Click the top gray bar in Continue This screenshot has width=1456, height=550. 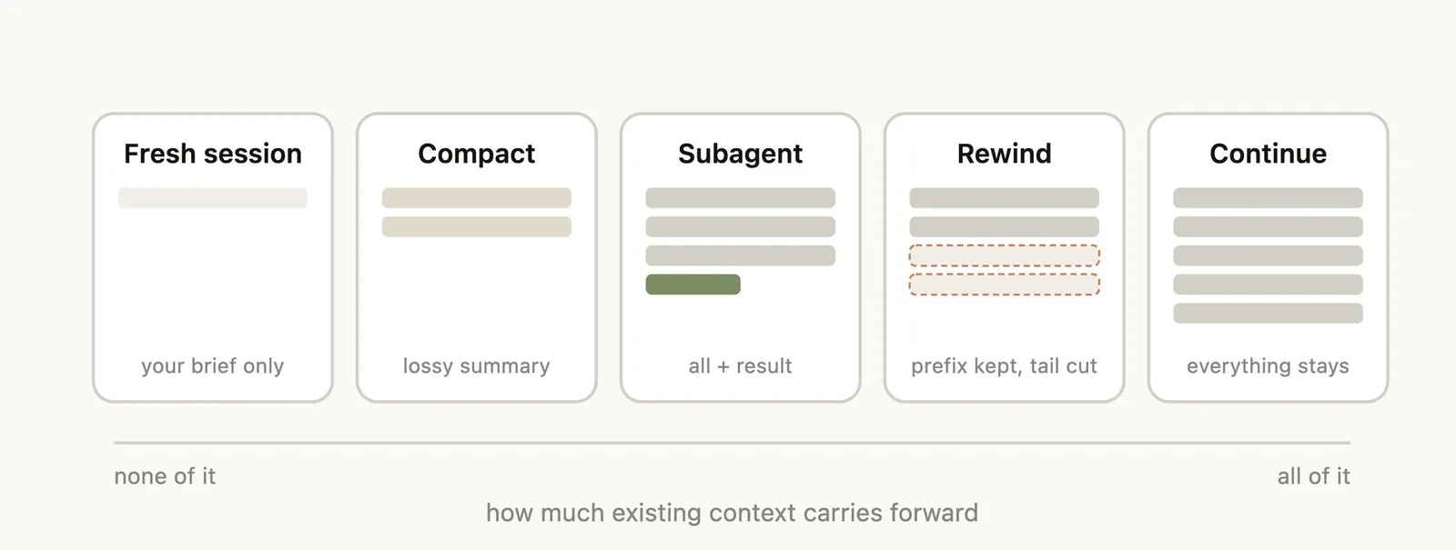pos(1268,198)
